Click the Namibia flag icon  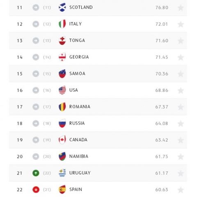tap(62, 156)
